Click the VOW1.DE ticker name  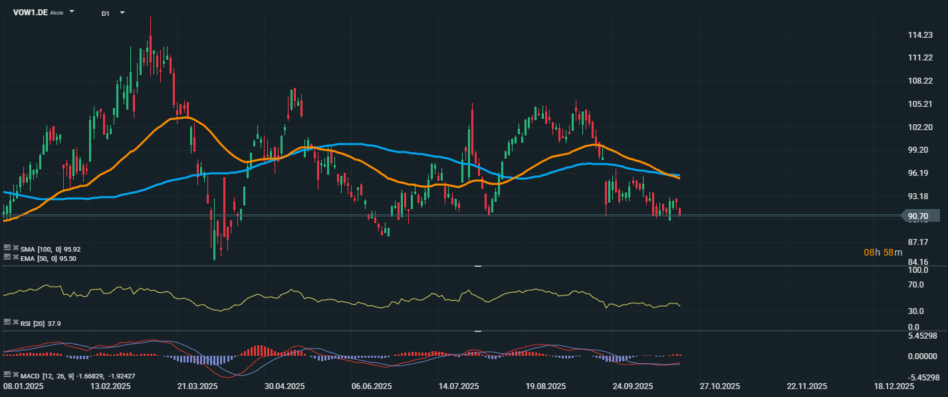click(x=29, y=12)
